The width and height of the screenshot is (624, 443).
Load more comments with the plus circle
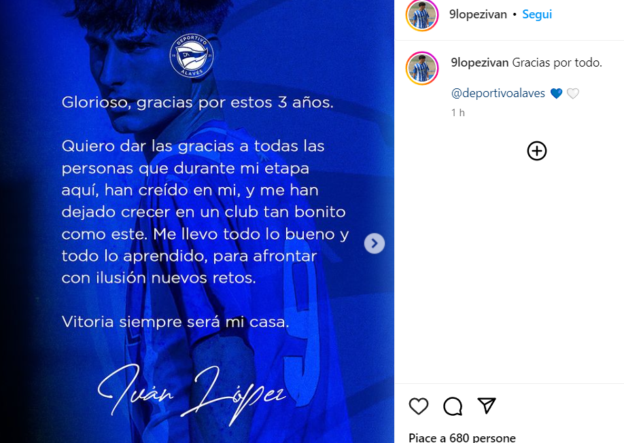(537, 151)
